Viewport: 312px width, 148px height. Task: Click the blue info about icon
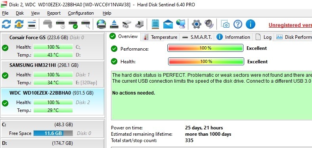tap(251, 24)
